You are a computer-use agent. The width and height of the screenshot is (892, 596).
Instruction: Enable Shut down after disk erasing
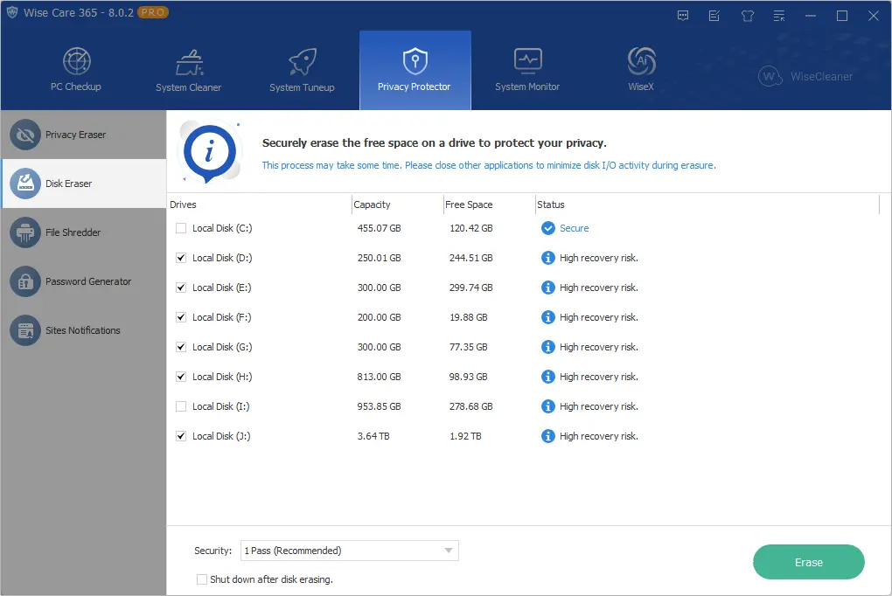201,579
